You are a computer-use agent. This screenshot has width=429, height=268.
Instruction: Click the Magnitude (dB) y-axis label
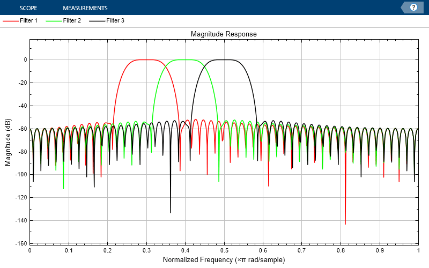(x=8, y=142)
